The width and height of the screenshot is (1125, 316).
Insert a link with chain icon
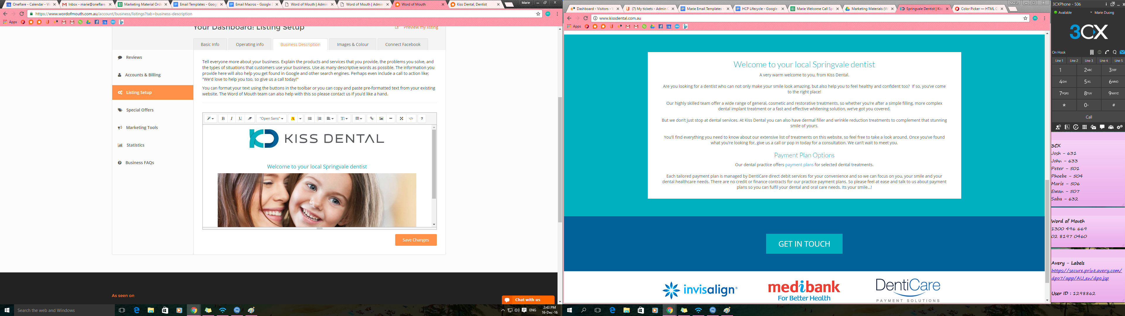coord(371,119)
